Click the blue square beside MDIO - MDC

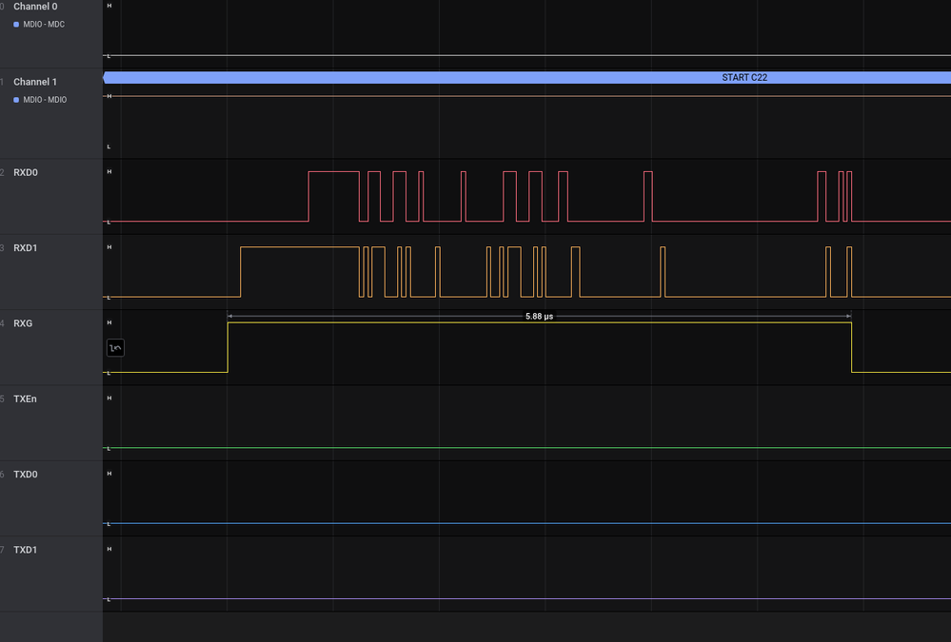[x=16, y=24]
